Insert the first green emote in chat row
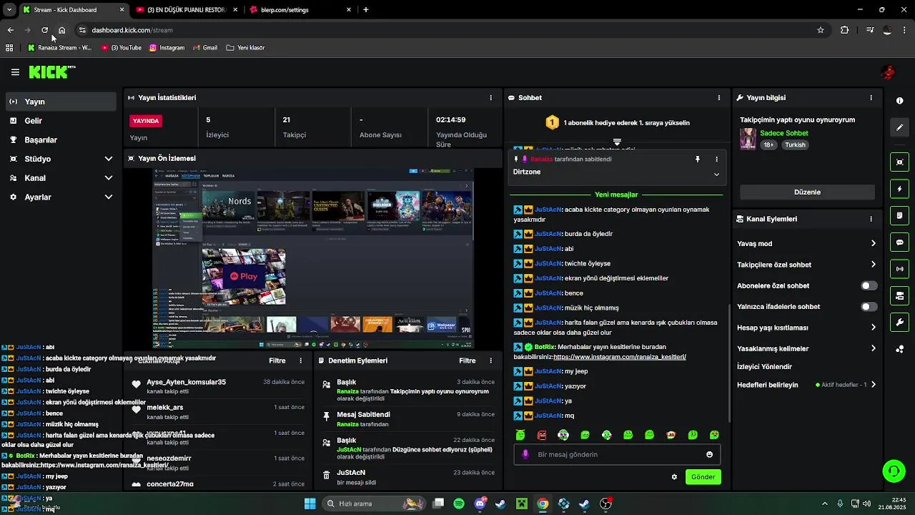The width and height of the screenshot is (915, 515). point(520,435)
